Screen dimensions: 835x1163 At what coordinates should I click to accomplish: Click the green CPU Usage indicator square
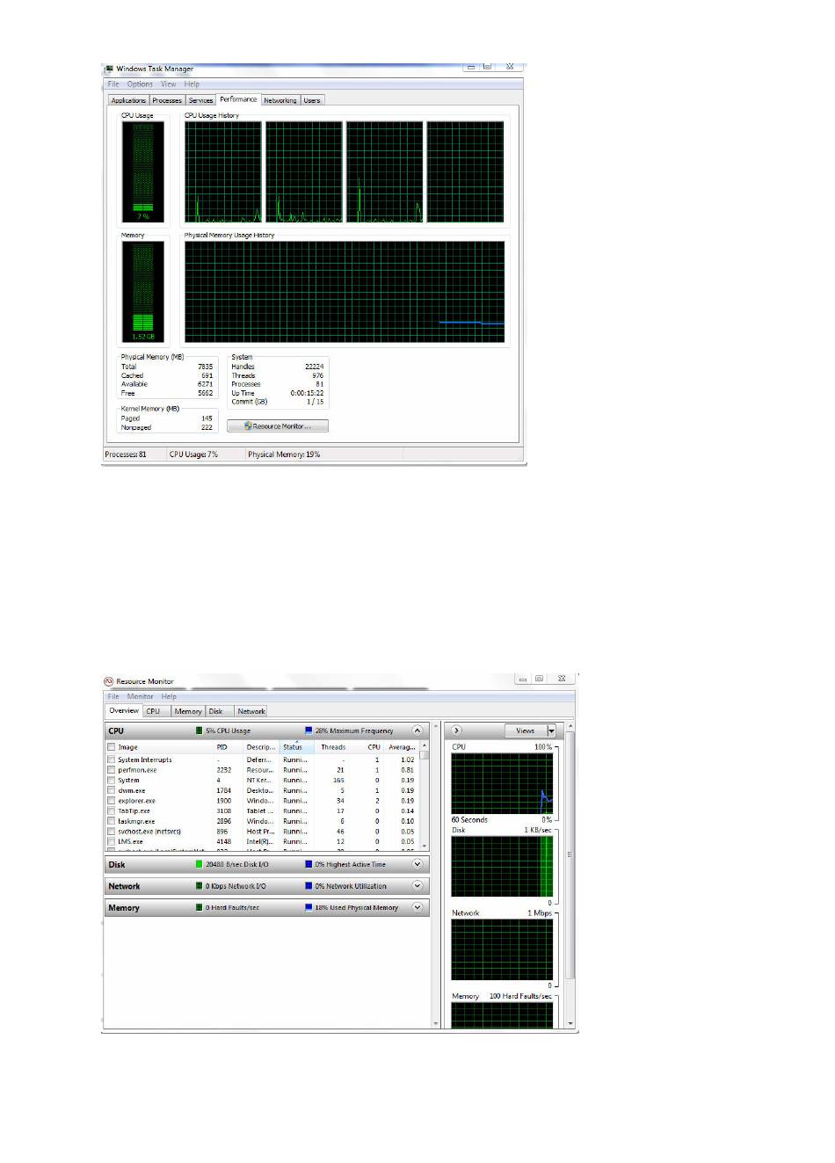pyautogui.click(x=200, y=731)
